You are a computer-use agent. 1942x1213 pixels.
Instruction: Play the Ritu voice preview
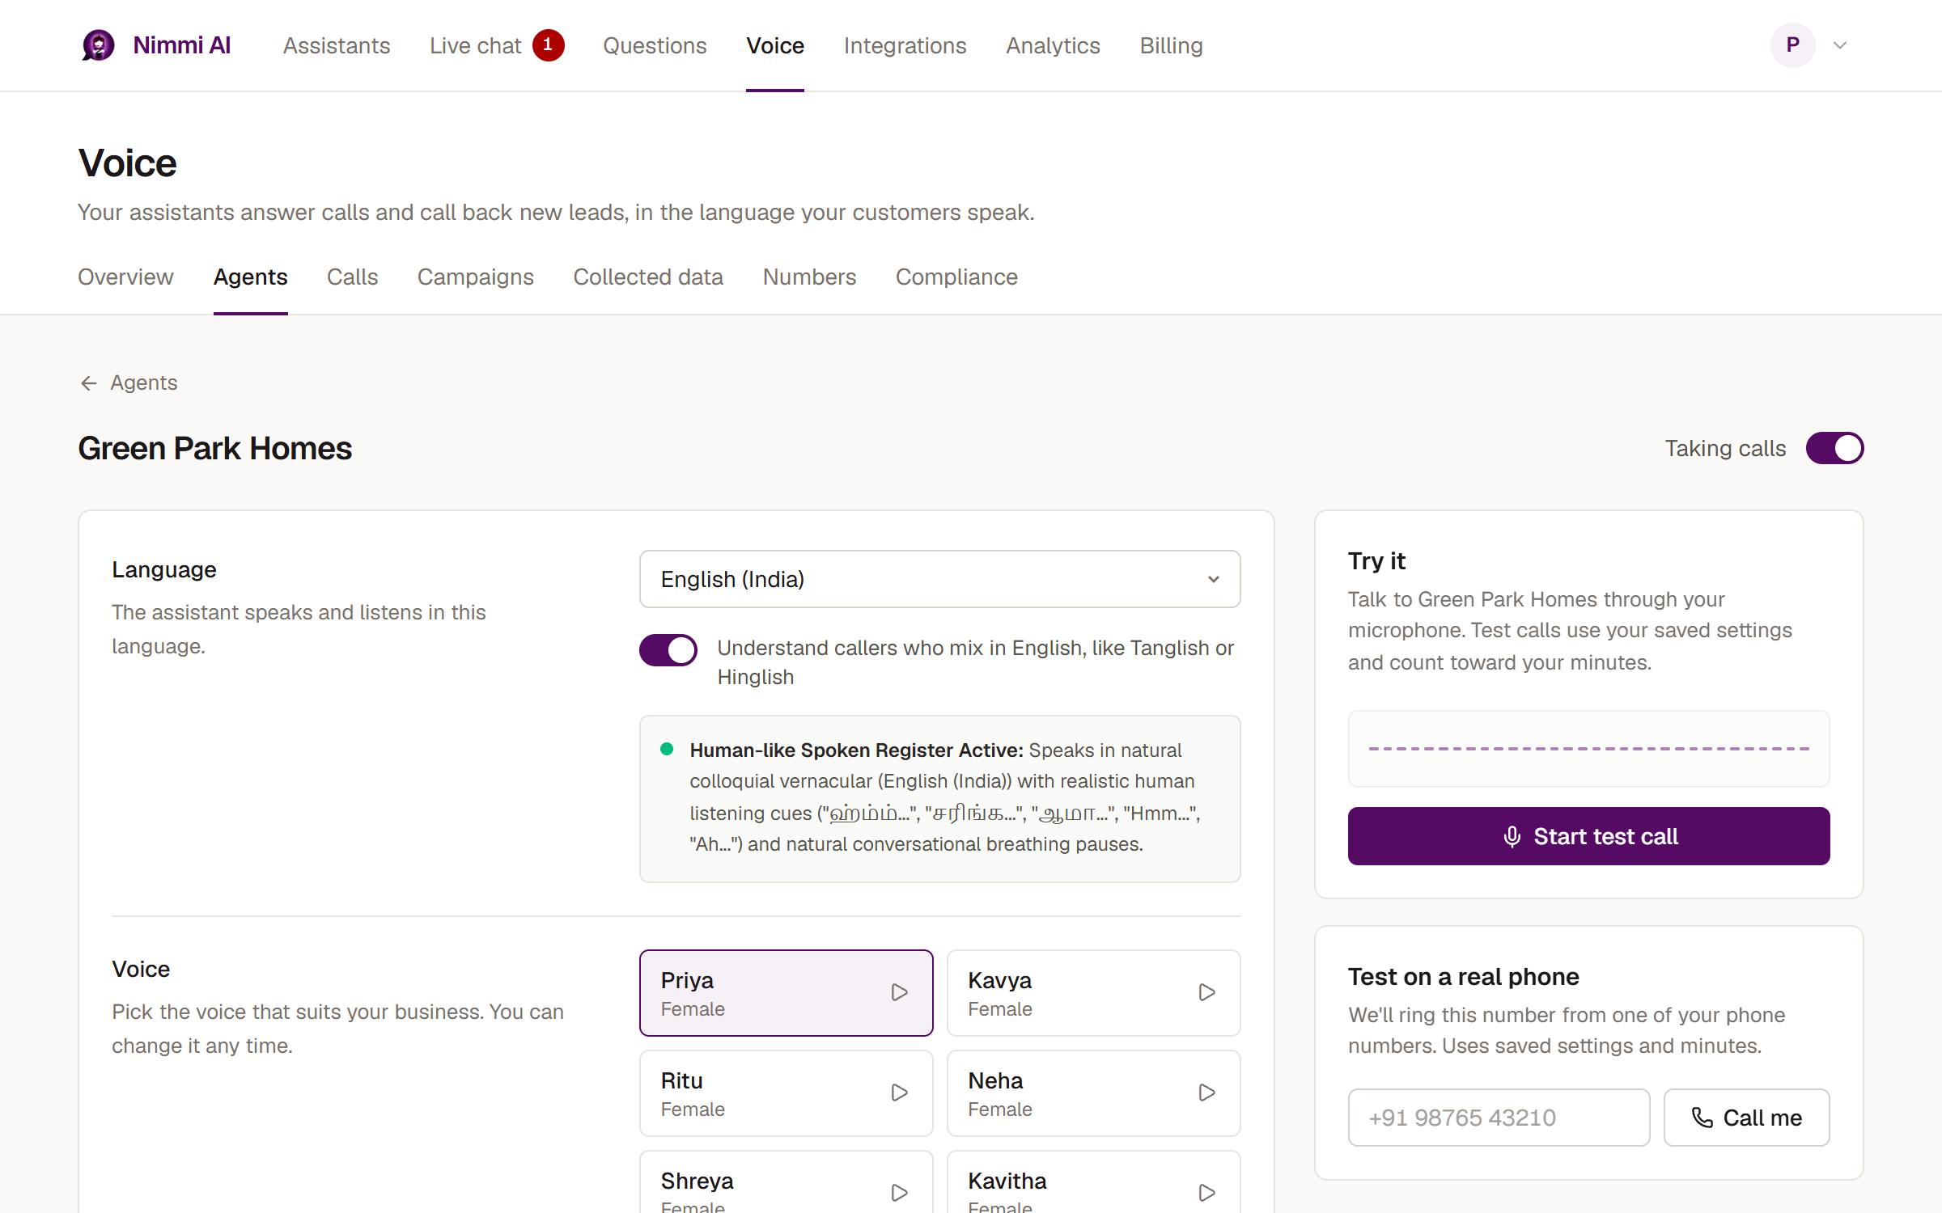[x=899, y=1093]
